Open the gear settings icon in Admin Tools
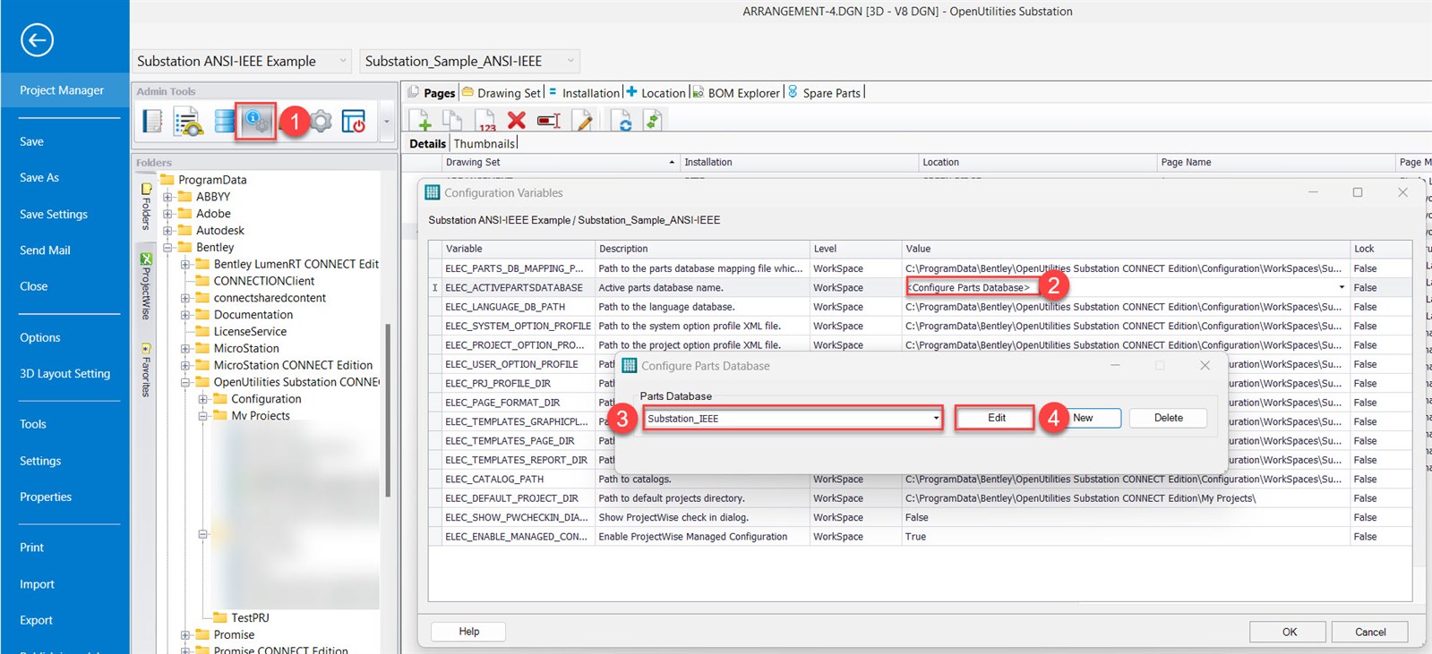The height and width of the screenshot is (654, 1432). point(322,121)
